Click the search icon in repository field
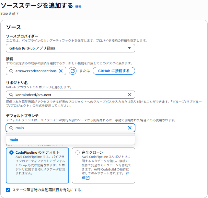The width and height of the screenshot is (208, 198). pos(11,95)
